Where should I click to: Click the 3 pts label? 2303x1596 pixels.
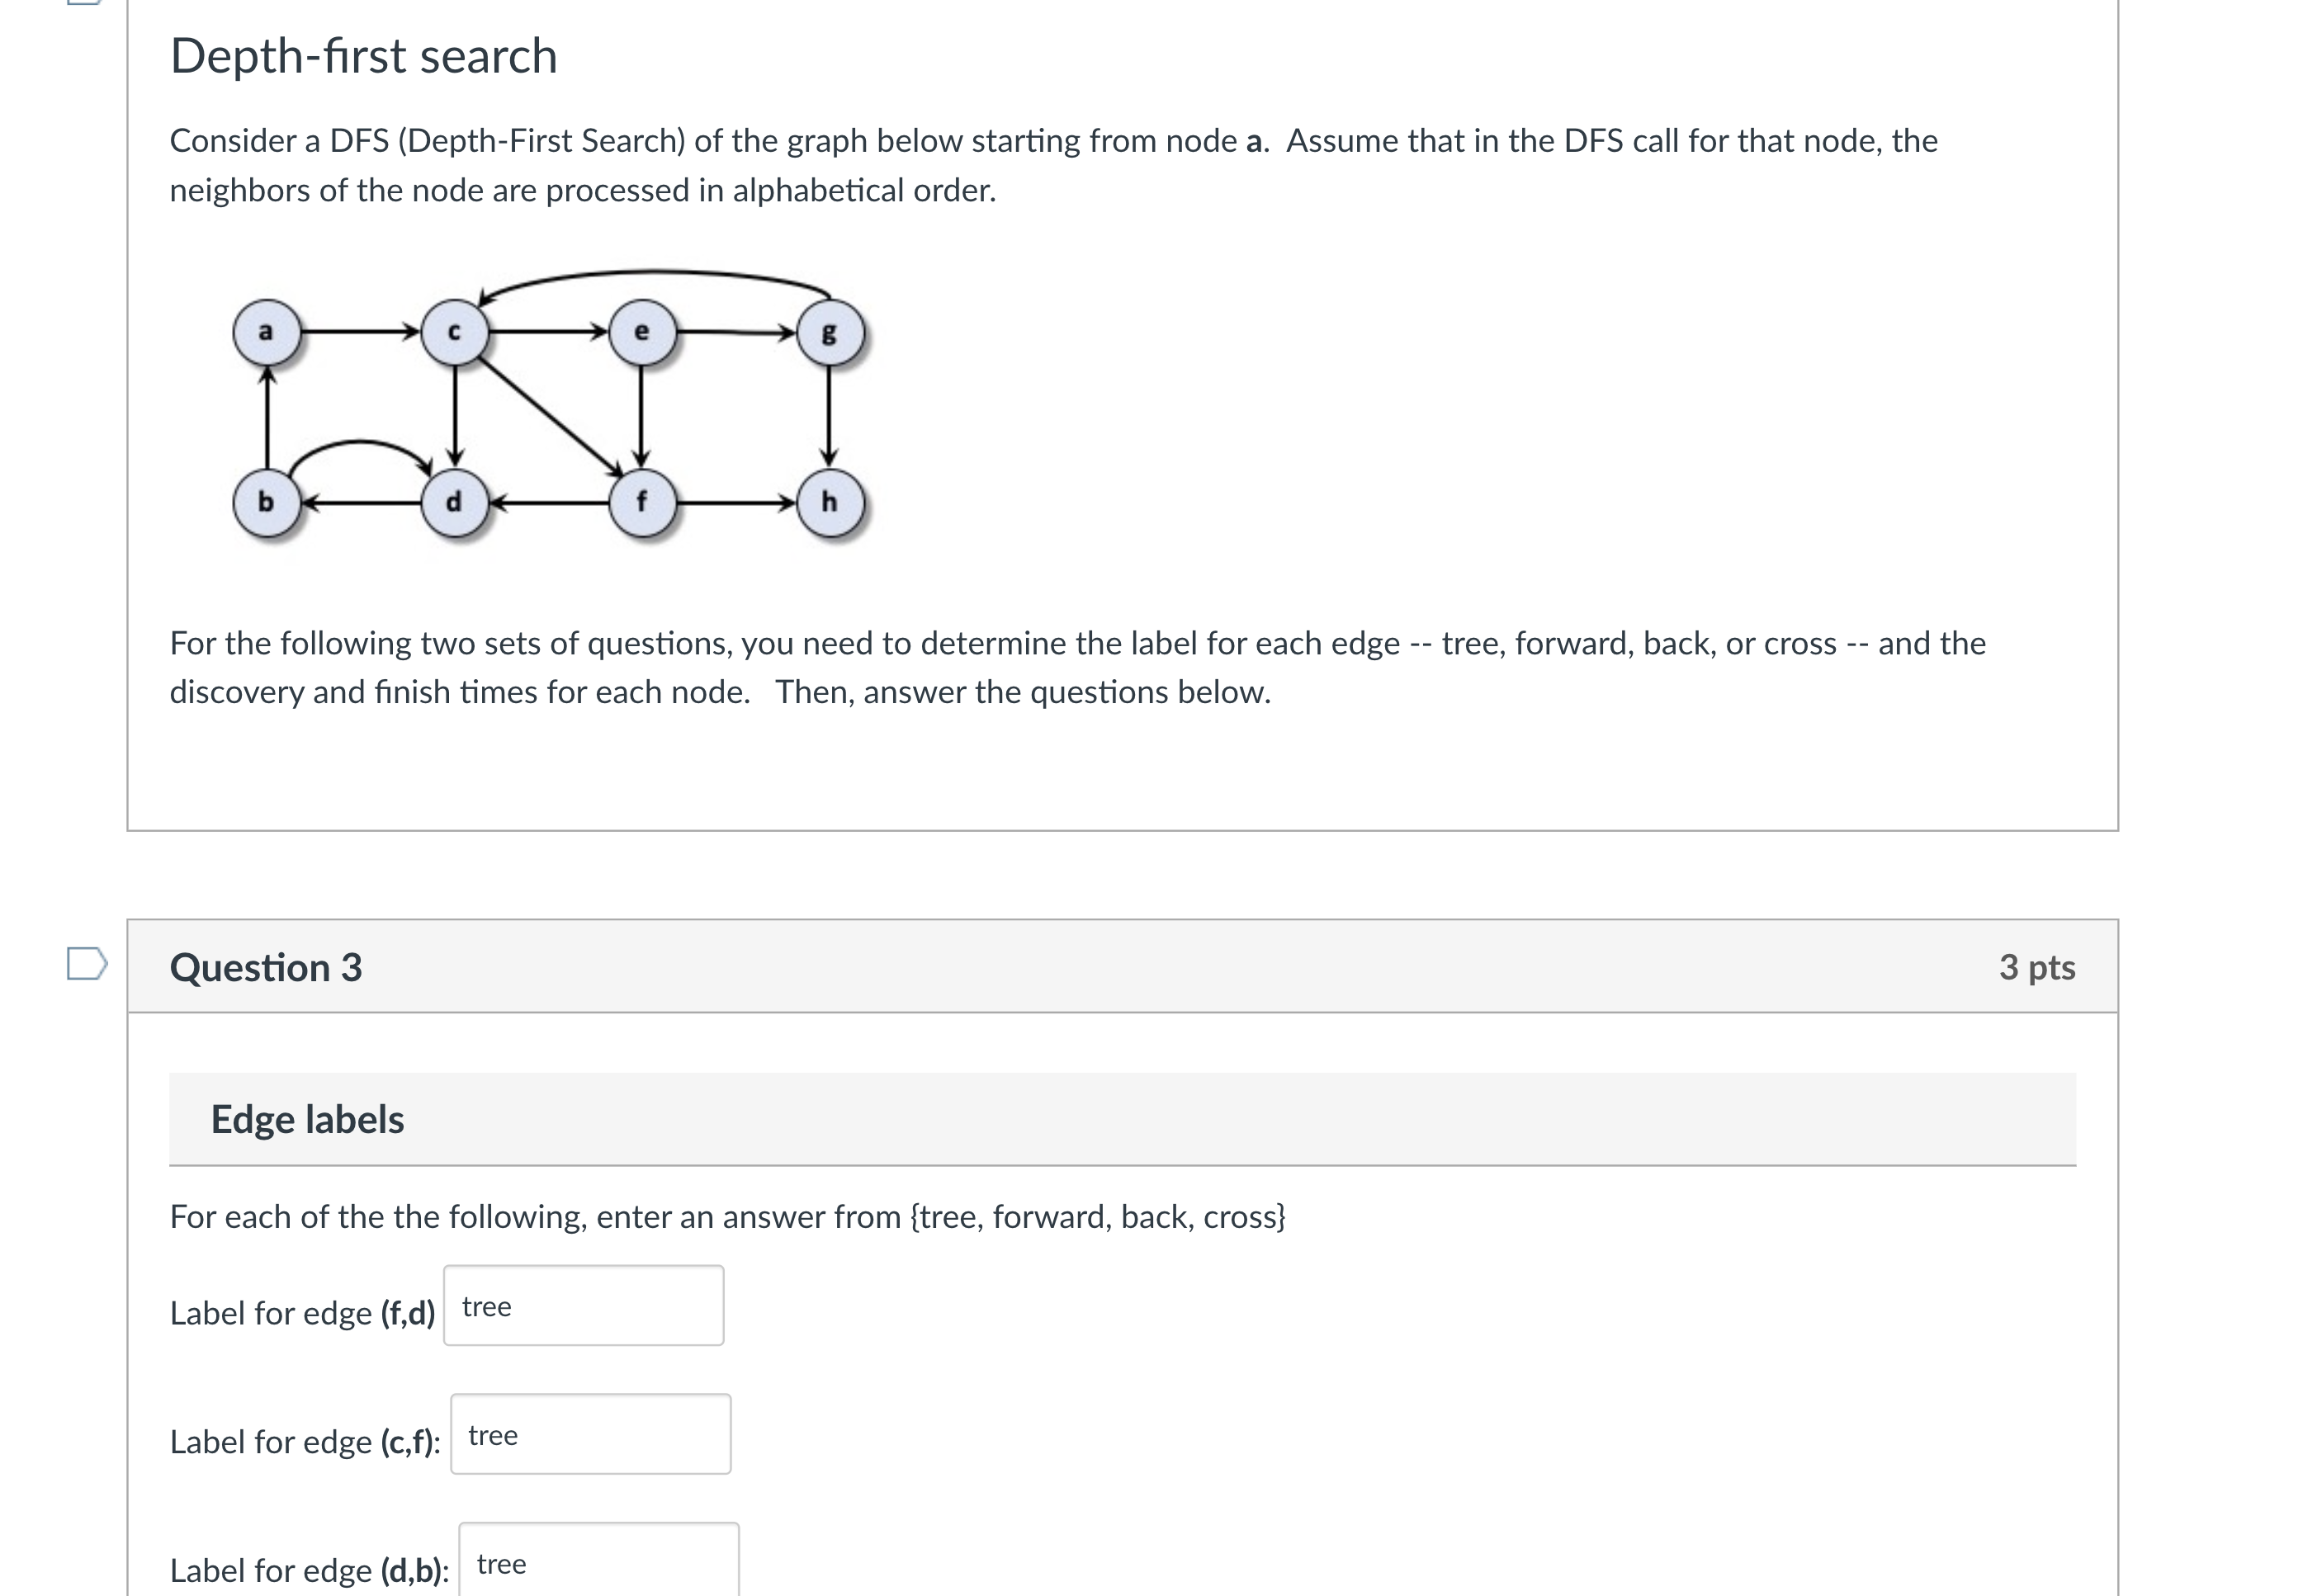click(2037, 967)
